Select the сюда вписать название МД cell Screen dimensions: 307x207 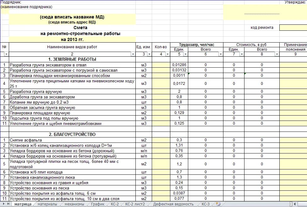72,17
